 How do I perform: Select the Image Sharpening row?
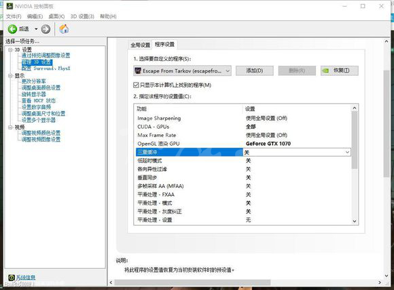tap(243, 119)
